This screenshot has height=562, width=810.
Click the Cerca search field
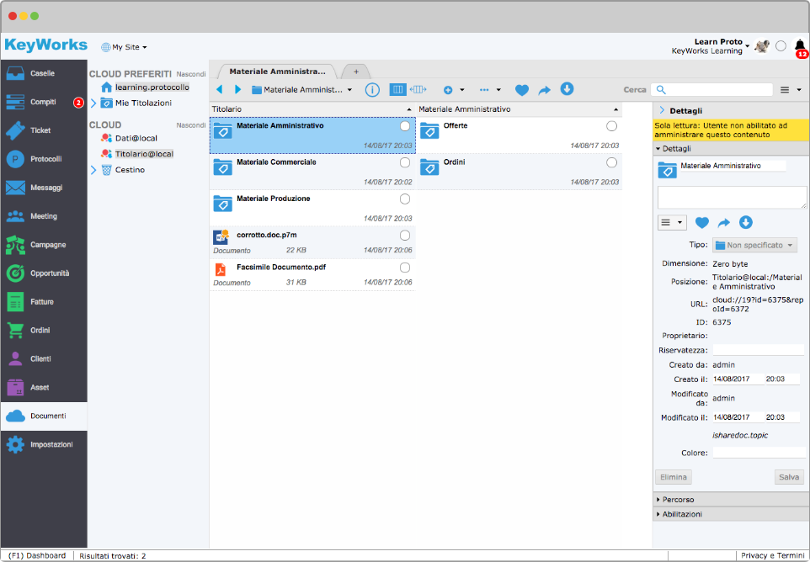711,90
